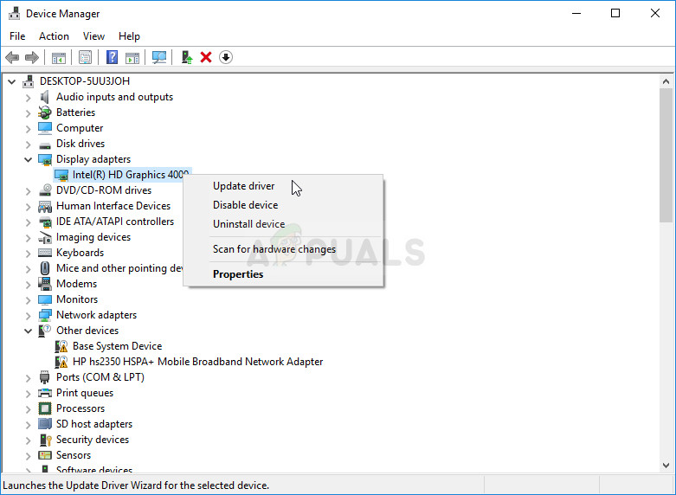Viewport: 676px width, 495px height.
Task: Click the Audio inputs and outputs speaker icon
Action: [45, 97]
